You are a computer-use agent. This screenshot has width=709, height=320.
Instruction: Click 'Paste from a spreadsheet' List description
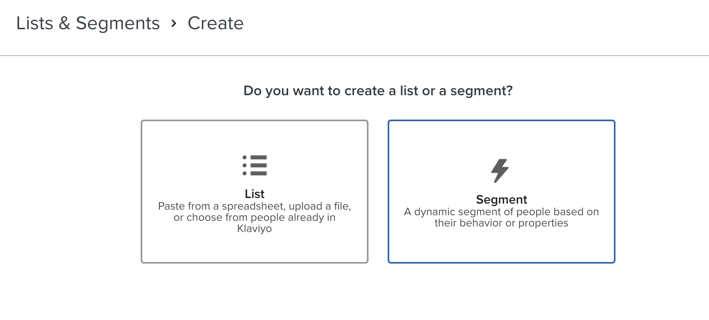point(255,217)
